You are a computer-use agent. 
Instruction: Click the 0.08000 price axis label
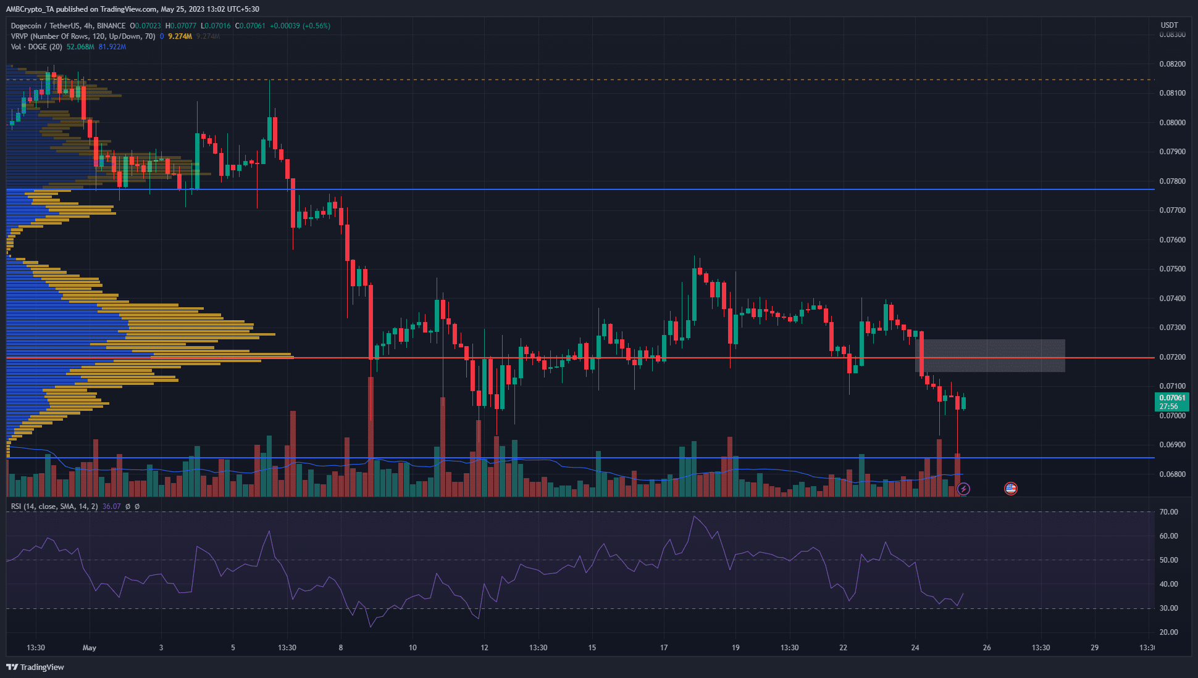pos(1172,123)
